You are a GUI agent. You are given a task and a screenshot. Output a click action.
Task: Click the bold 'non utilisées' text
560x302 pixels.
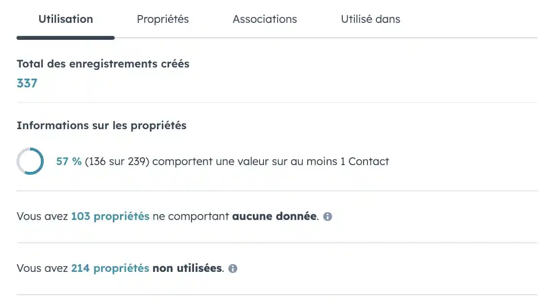(x=187, y=268)
